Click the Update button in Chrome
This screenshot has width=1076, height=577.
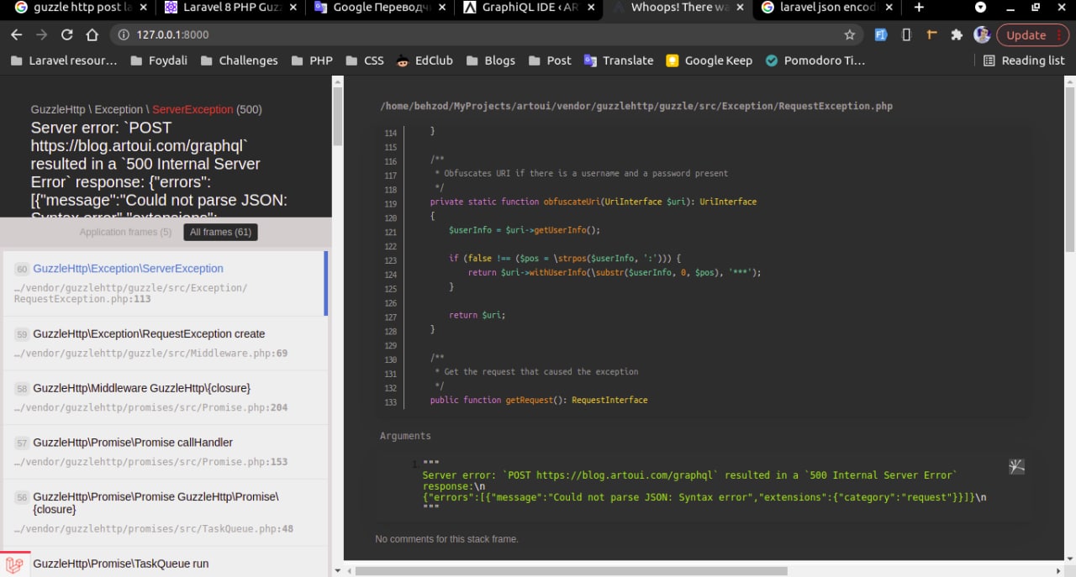click(1033, 35)
